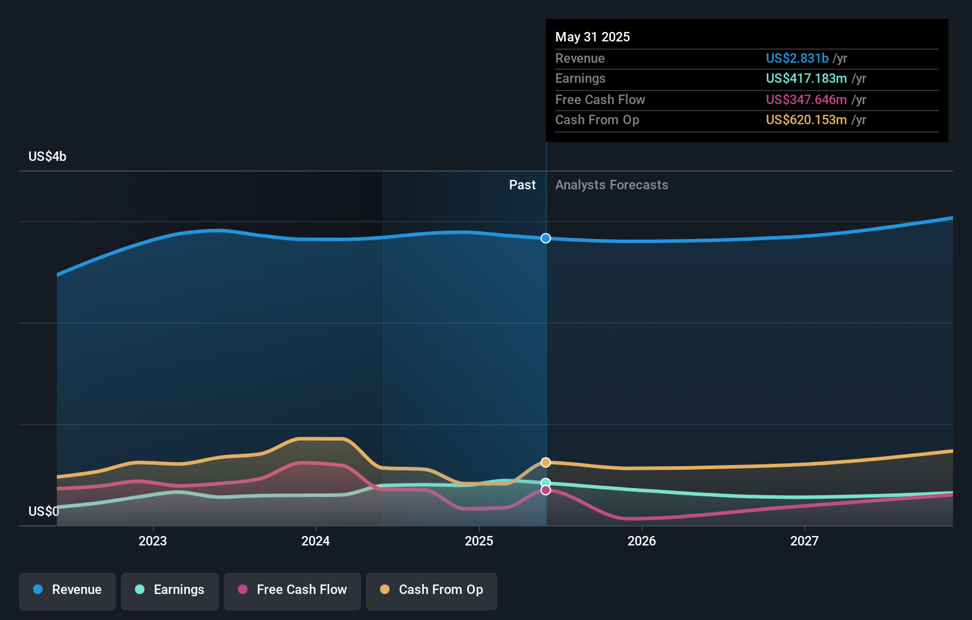Viewport: 972px width, 620px height.
Task: Click the Past section label
Action: click(522, 185)
